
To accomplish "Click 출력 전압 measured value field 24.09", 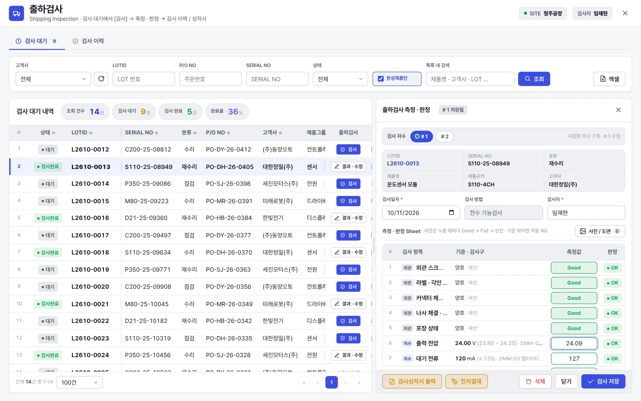I will (x=574, y=343).
